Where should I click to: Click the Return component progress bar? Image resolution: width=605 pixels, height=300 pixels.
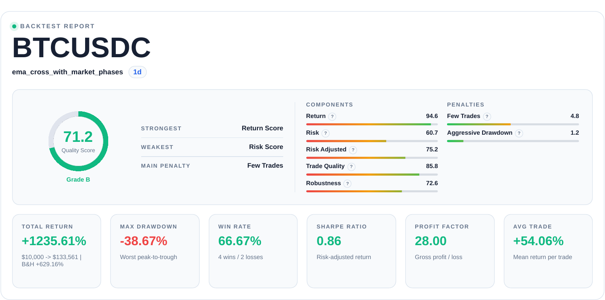click(x=372, y=124)
